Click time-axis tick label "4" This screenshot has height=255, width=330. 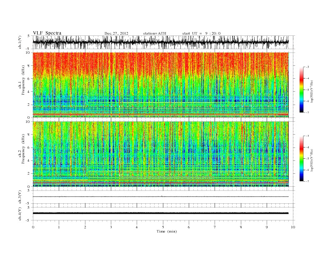coord(137,227)
